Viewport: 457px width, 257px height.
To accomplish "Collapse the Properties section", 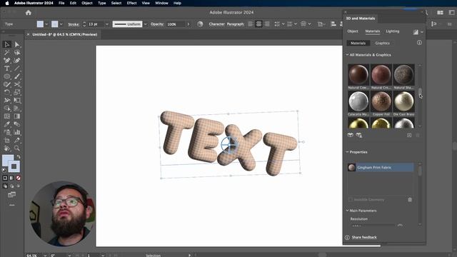I will point(347,152).
